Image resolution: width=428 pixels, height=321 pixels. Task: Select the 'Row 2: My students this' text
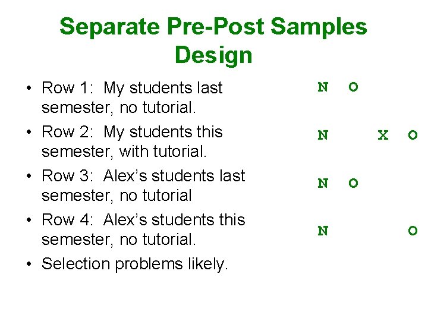132,133
